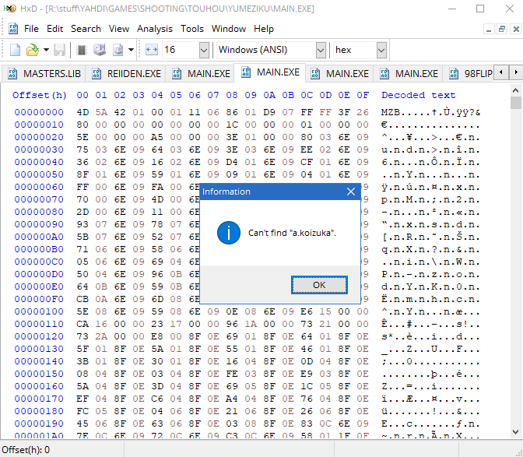
Task: Click the Offset(h) column header
Action: pyautogui.click(x=40, y=95)
